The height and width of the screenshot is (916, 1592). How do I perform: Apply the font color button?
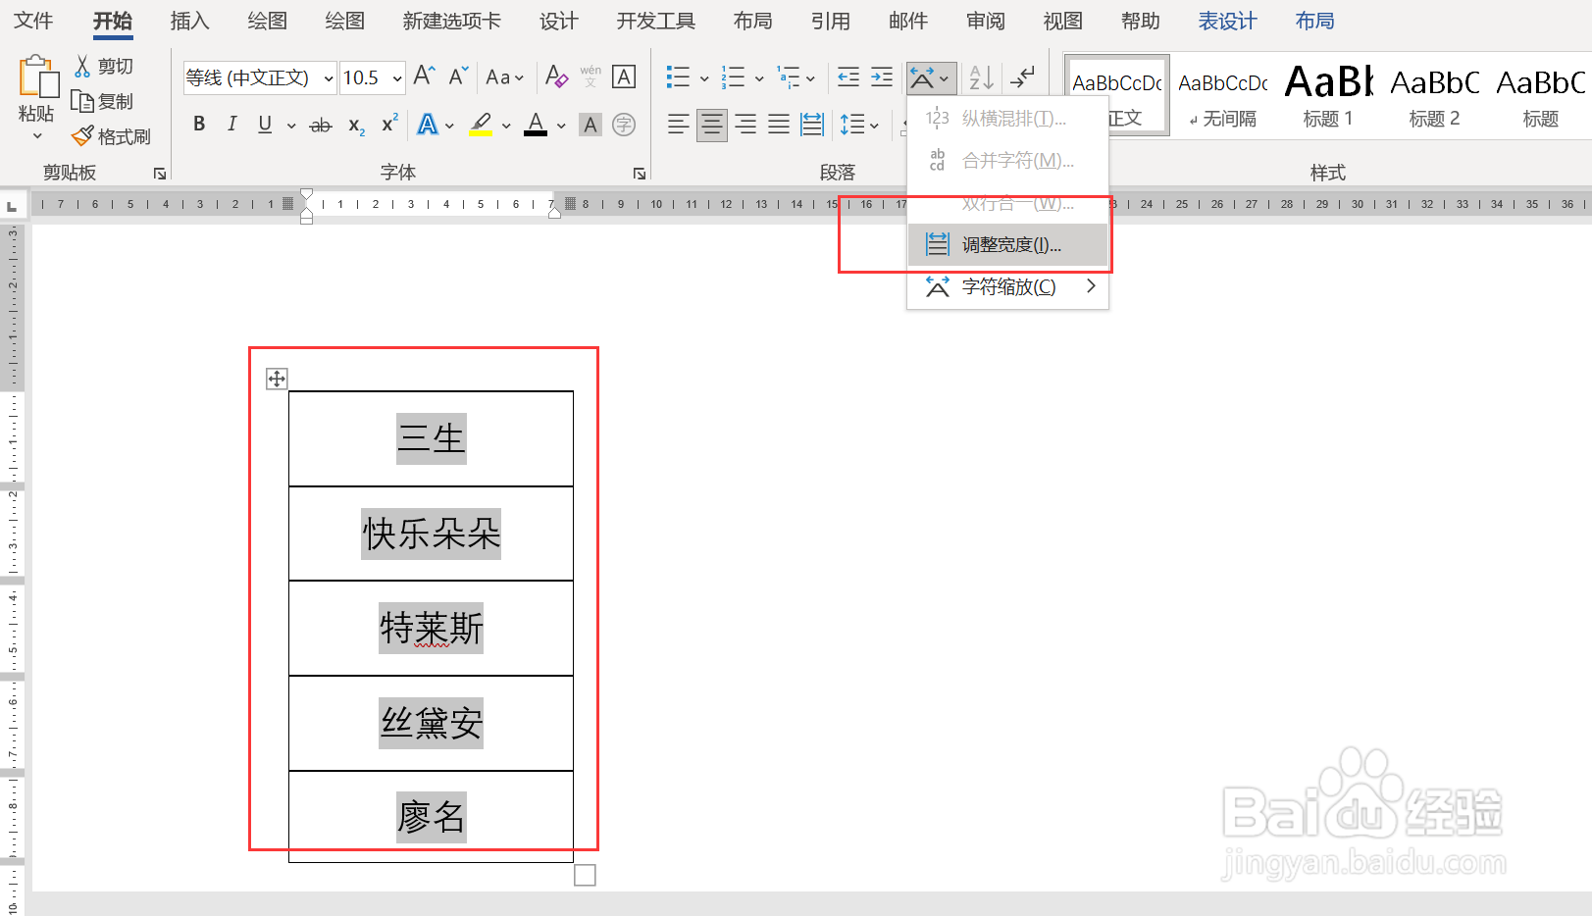[536, 125]
